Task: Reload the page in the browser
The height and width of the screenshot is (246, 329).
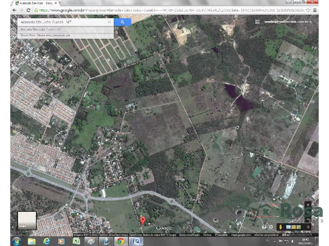Action: point(28,10)
